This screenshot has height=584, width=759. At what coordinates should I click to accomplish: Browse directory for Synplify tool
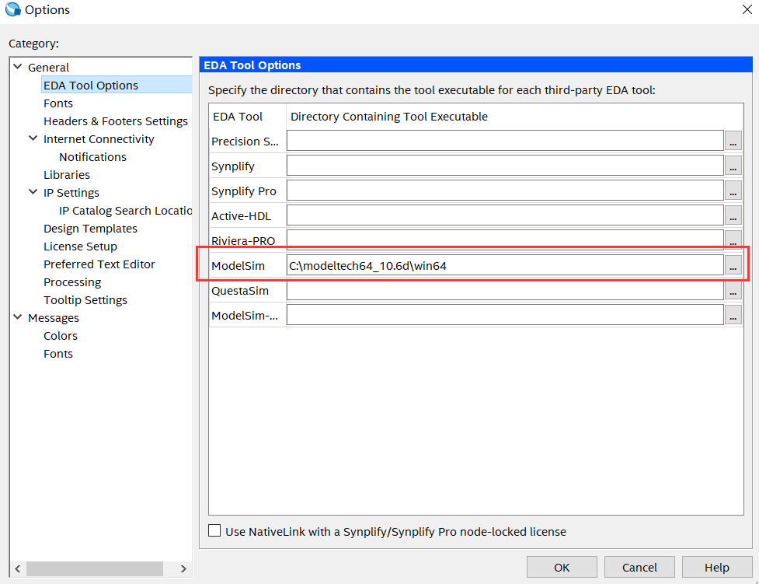click(x=733, y=166)
